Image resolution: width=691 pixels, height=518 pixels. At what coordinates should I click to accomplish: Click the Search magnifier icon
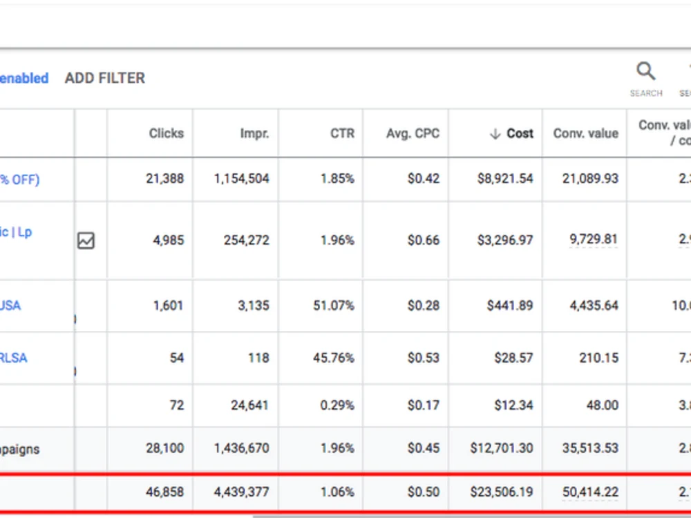point(645,71)
